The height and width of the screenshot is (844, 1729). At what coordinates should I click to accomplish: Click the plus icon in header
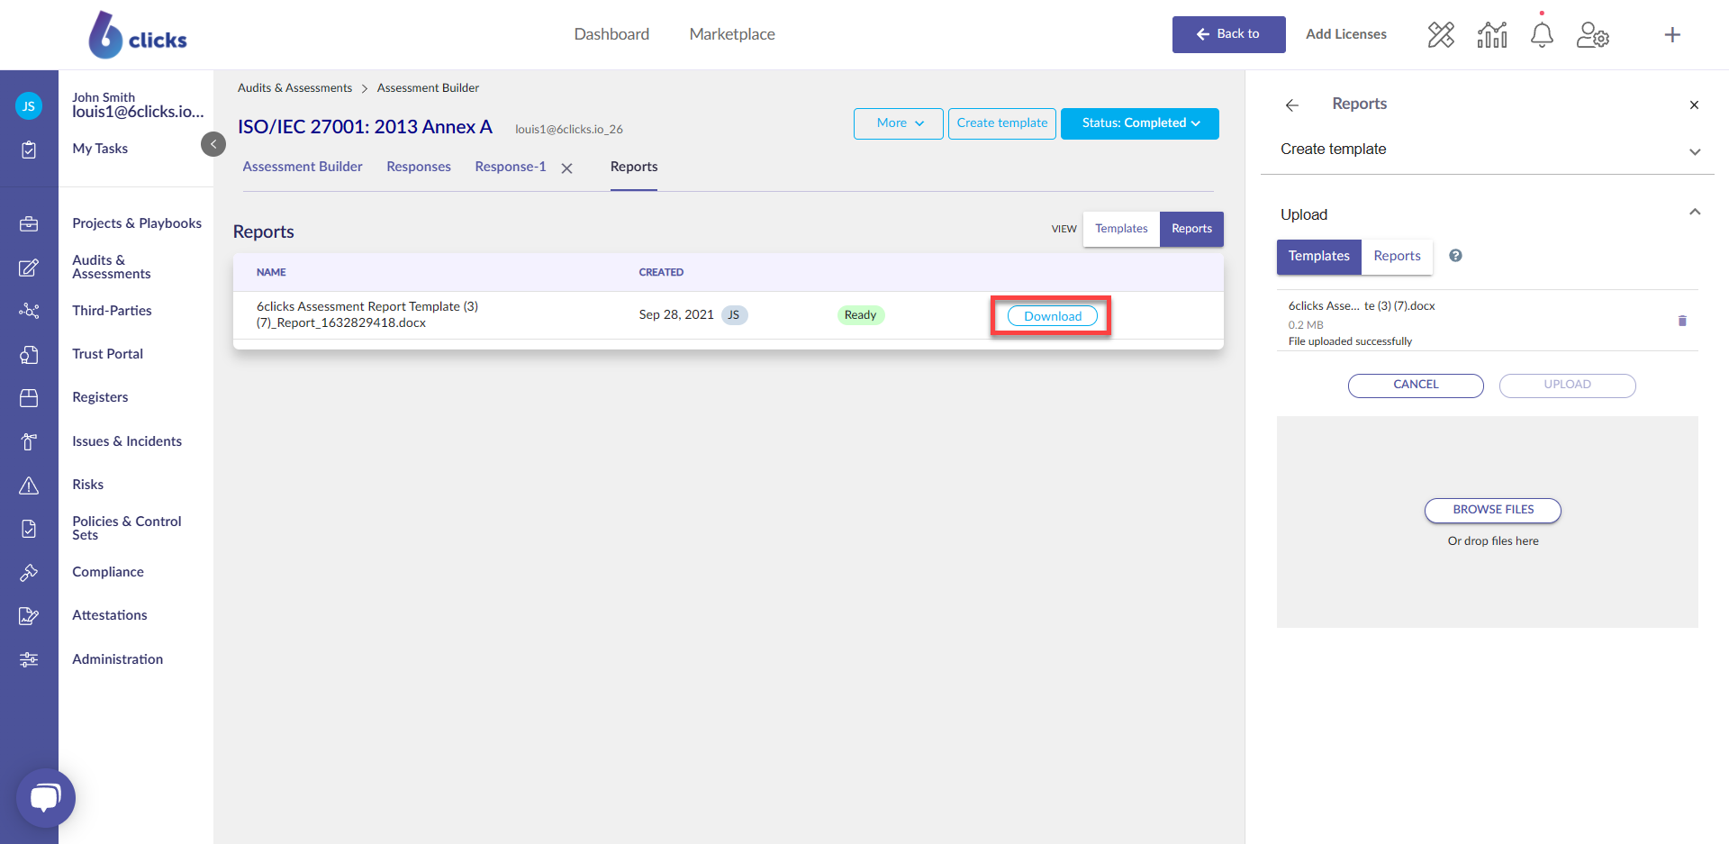[1672, 35]
